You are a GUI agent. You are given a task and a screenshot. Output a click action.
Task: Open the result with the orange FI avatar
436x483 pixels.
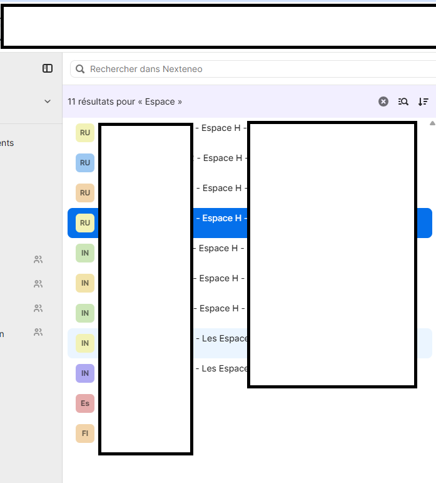pos(85,434)
